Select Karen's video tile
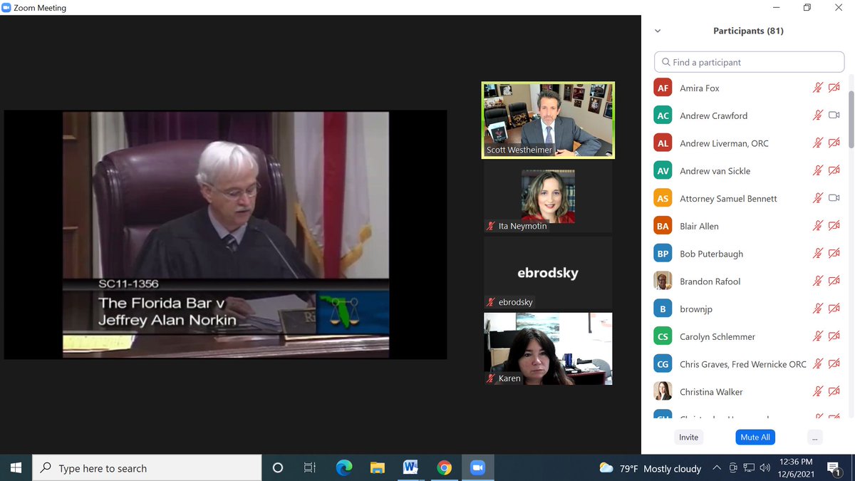 click(x=548, y=348)
